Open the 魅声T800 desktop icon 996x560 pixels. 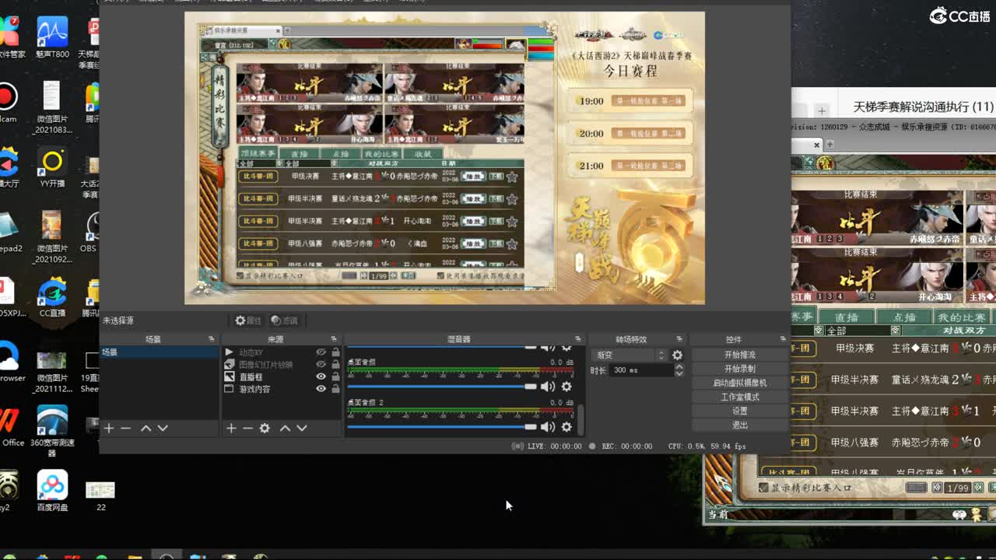coord(52,37)
